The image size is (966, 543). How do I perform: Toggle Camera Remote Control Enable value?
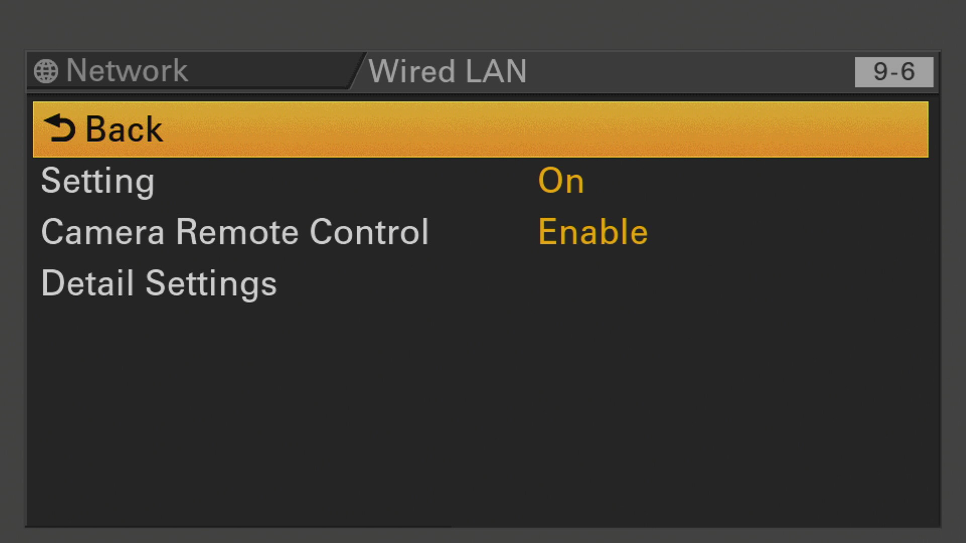tap(593, 232)
